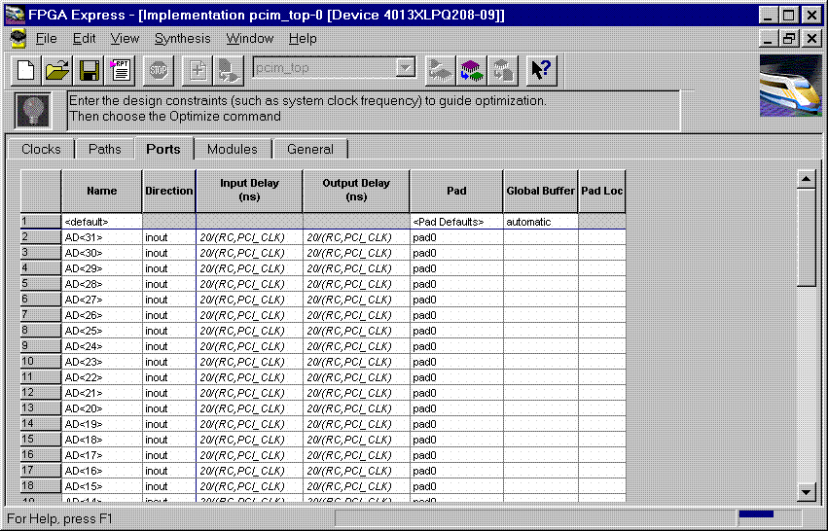828x531 pixels.
Task: Open the Window menu
Action: [250, 39]
